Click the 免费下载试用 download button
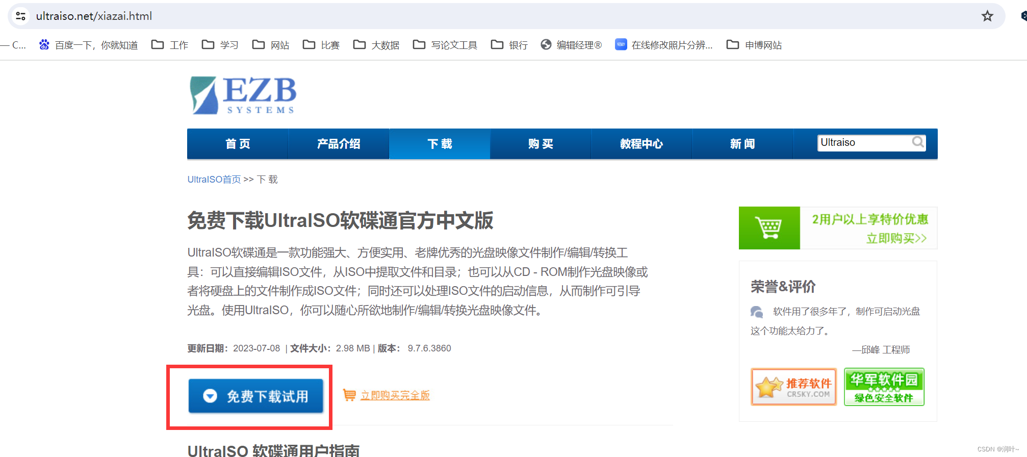 click(x=256, y=396)
